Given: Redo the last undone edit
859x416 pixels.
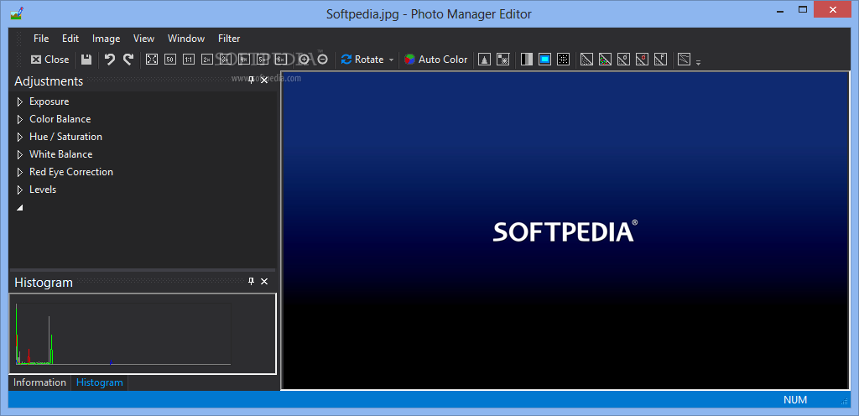Looking at the screenshot, I should 128,59.
